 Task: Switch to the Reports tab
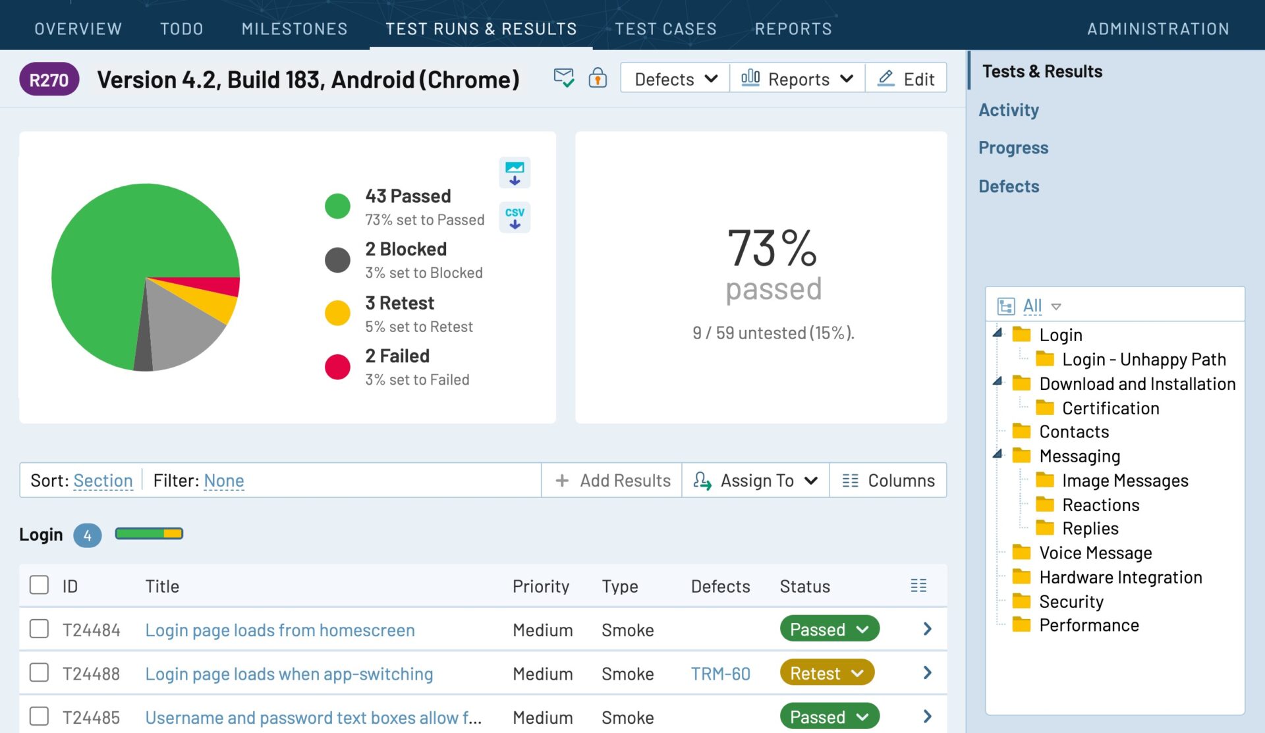[x=793, y=28]
